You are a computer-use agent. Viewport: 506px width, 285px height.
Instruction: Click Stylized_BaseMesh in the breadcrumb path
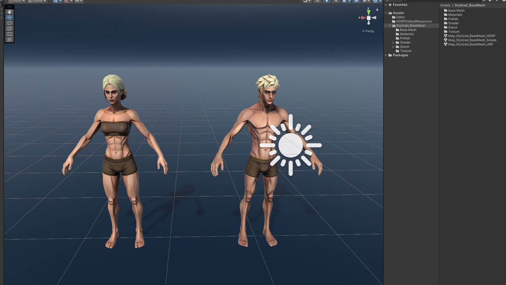pos(470,5)
